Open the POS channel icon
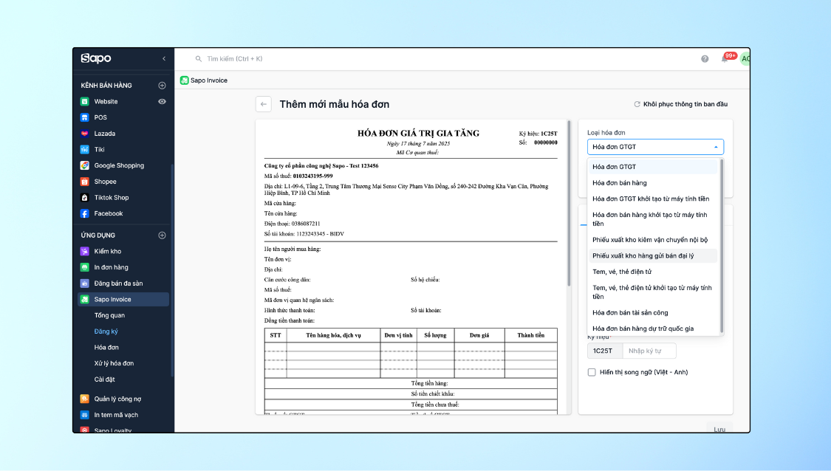This screenshot has height=471, width=831. click(x=84, y=117)
